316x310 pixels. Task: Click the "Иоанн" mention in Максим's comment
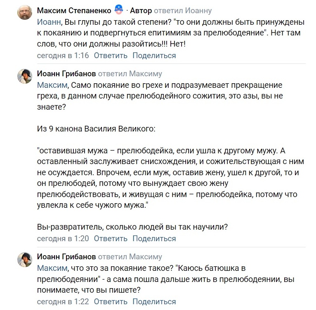point(49,21)
